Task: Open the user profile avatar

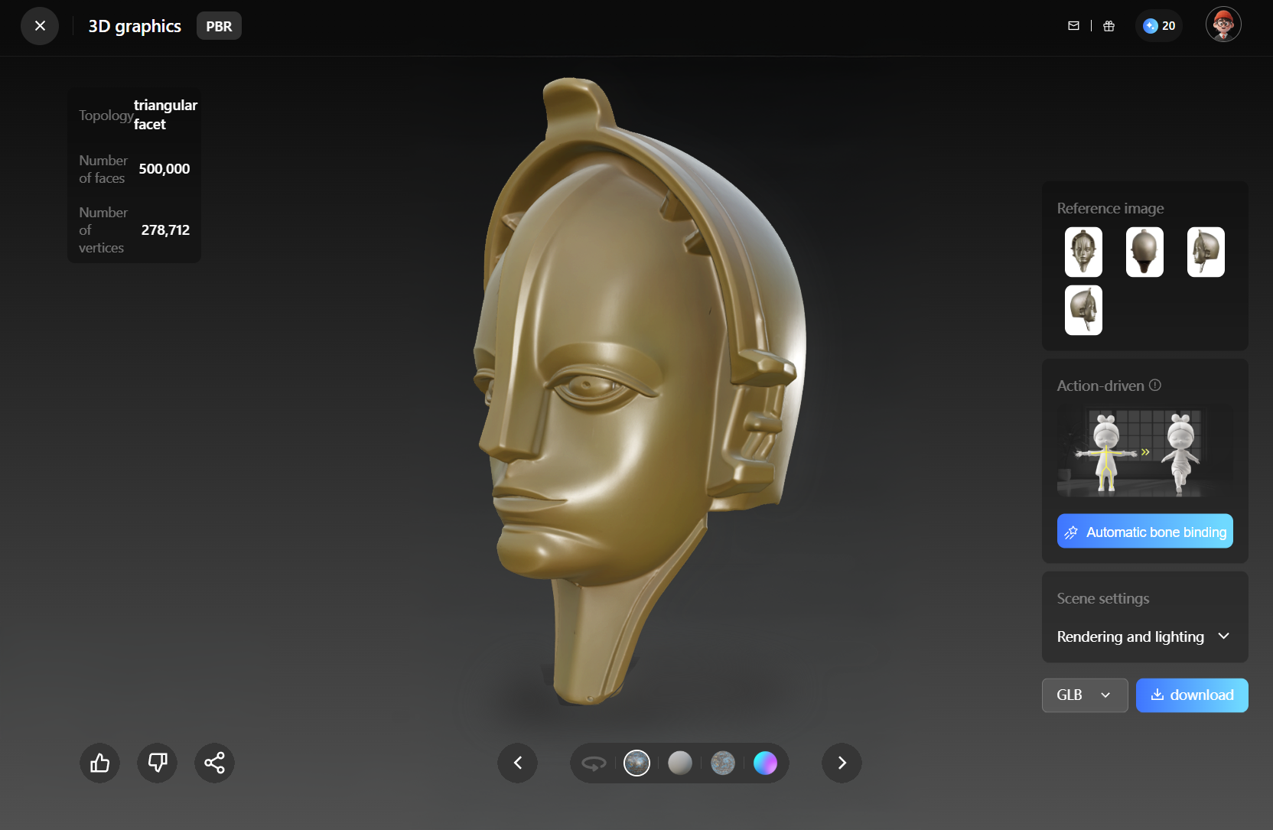Action: click(1223, 25)
